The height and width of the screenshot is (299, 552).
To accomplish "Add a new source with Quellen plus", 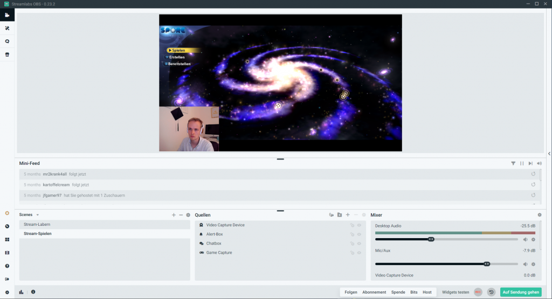I will (x=348, y=214).
